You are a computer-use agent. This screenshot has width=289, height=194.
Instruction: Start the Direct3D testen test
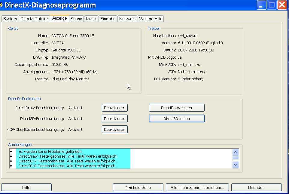click(177, 119)
